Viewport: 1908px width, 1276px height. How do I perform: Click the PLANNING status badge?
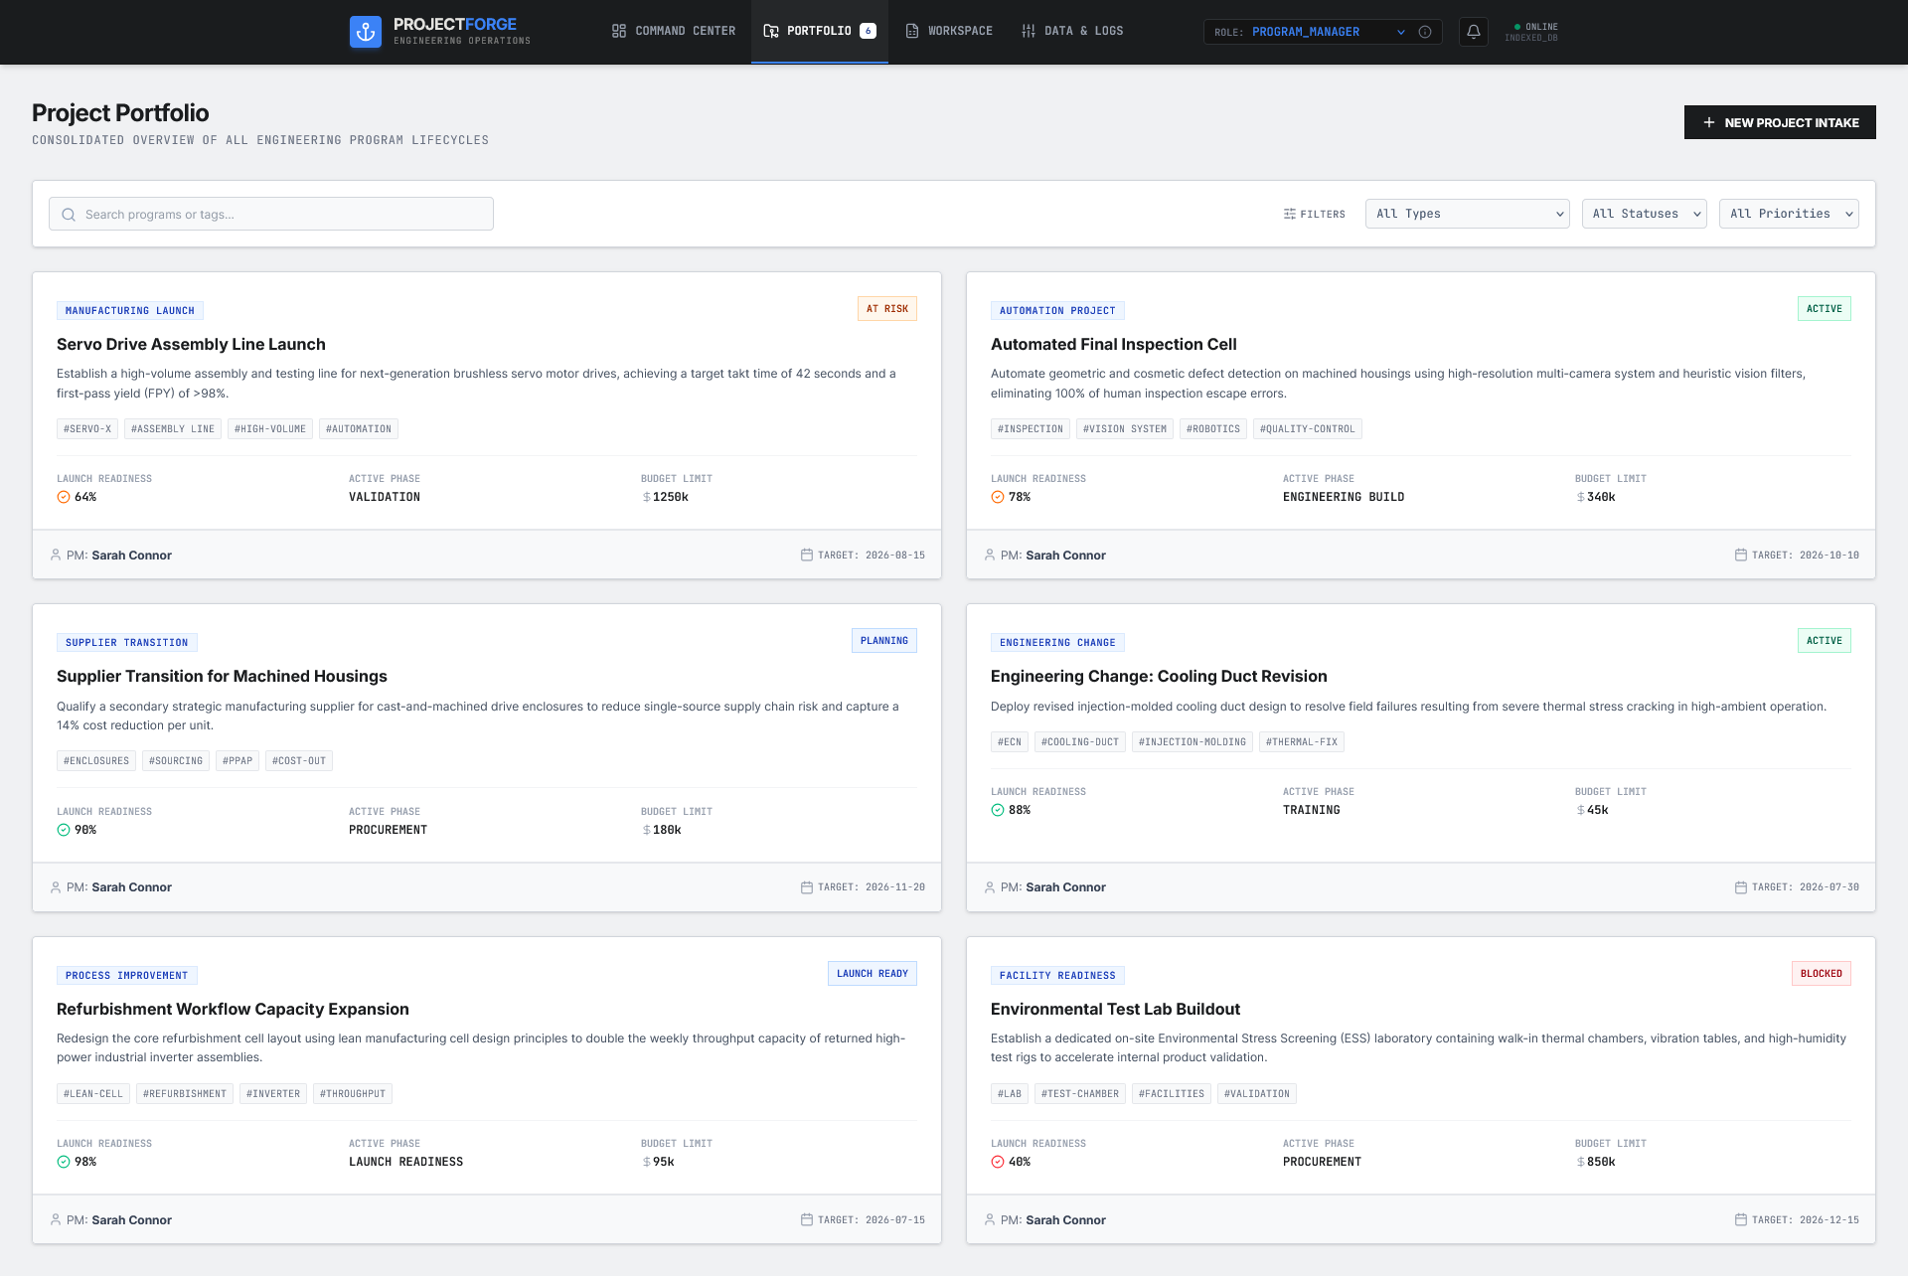click(x=884, y=641)
